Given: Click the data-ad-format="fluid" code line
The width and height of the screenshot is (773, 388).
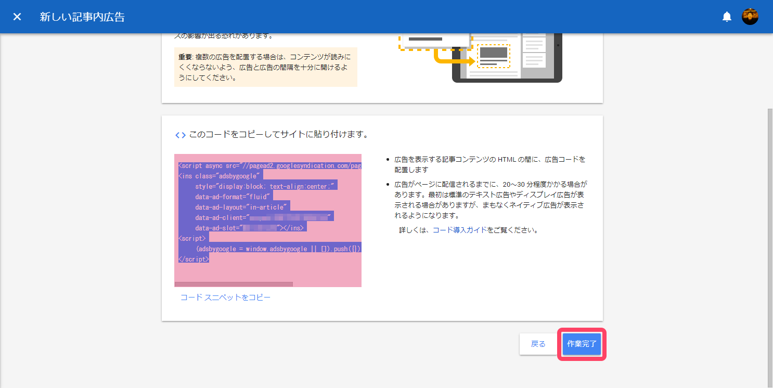Looking at the screenshot, I should 233,197.
